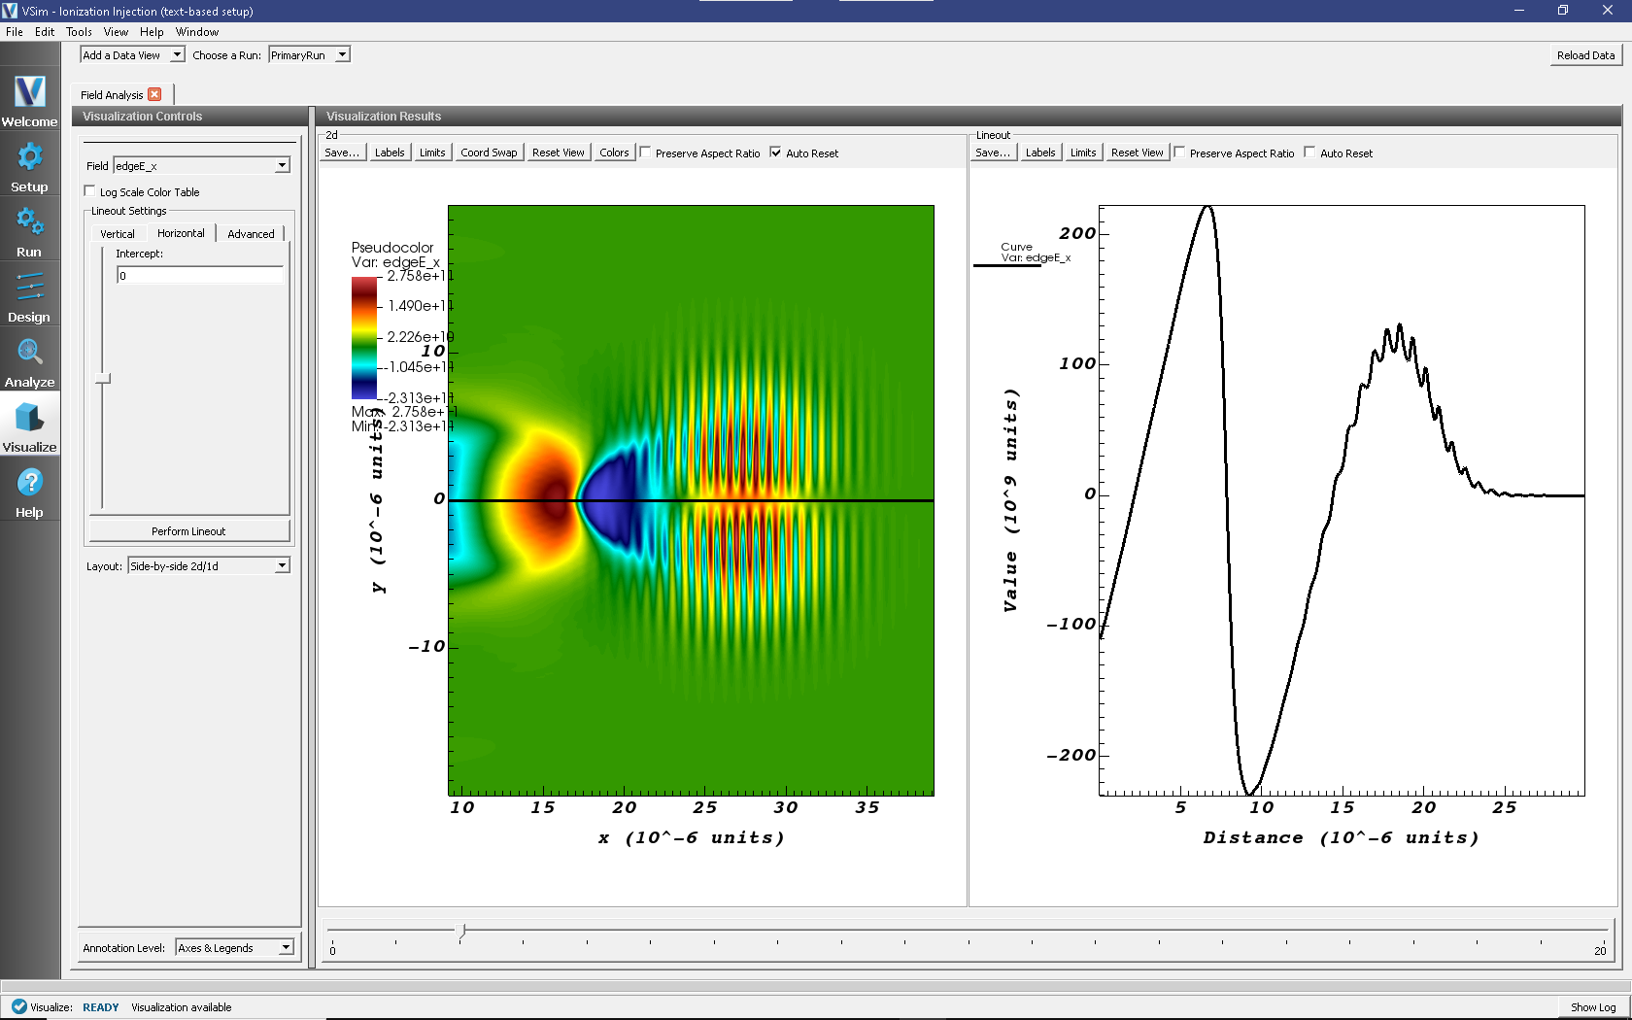
Task: Click the 2d pseudocolor plot
Action: pyautogui.click(x=691, y=500)
